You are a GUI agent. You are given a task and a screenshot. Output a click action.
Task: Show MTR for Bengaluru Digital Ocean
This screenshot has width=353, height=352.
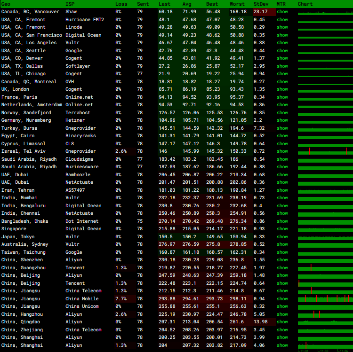click(282, 206)
